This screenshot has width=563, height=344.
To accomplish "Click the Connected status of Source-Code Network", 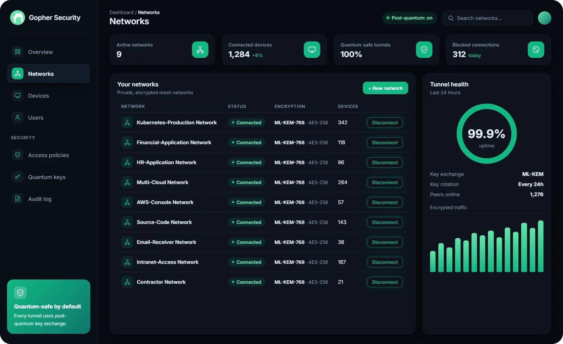I will [247, 222].
